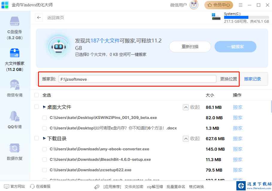This screenshot has height=191, width=272.
Task: Select the KSWINZIPIns_001_309_beta.exe file path
Action: click(x=103, y=118)
